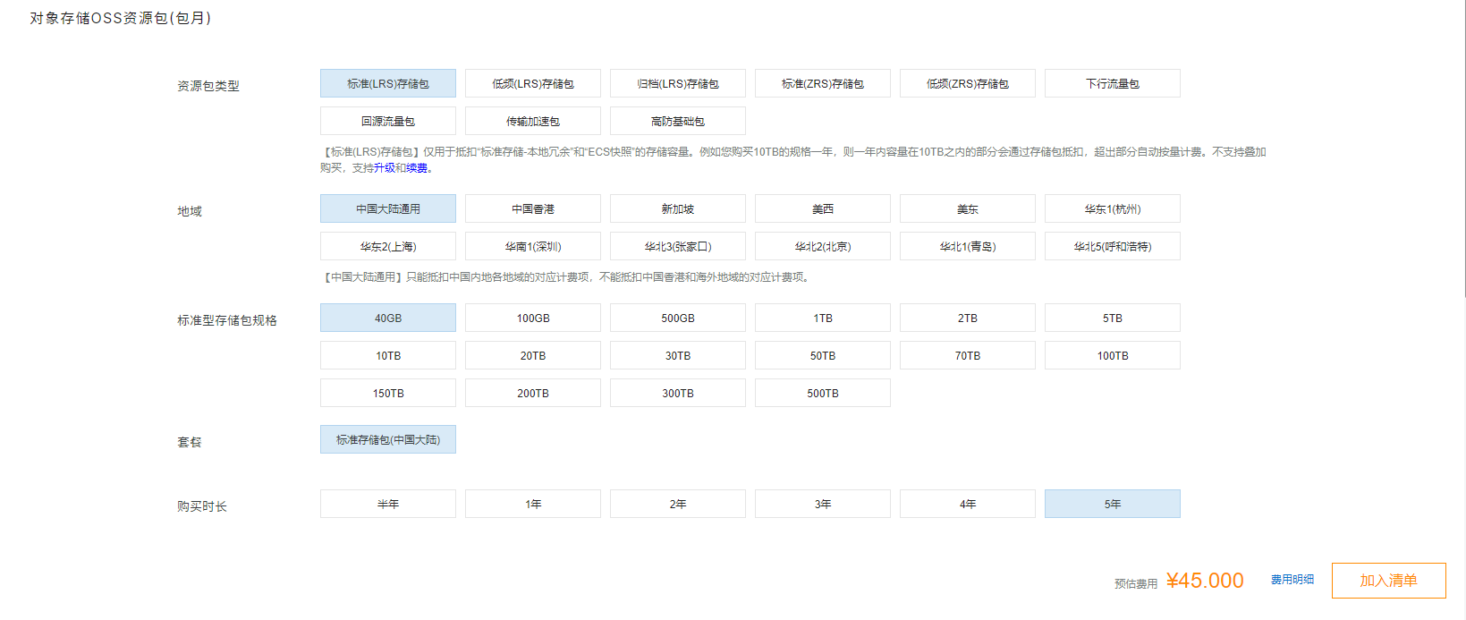This screenshot has width=1466, height=620.
Task: Click the 续费 link in description
Action: 417,168
